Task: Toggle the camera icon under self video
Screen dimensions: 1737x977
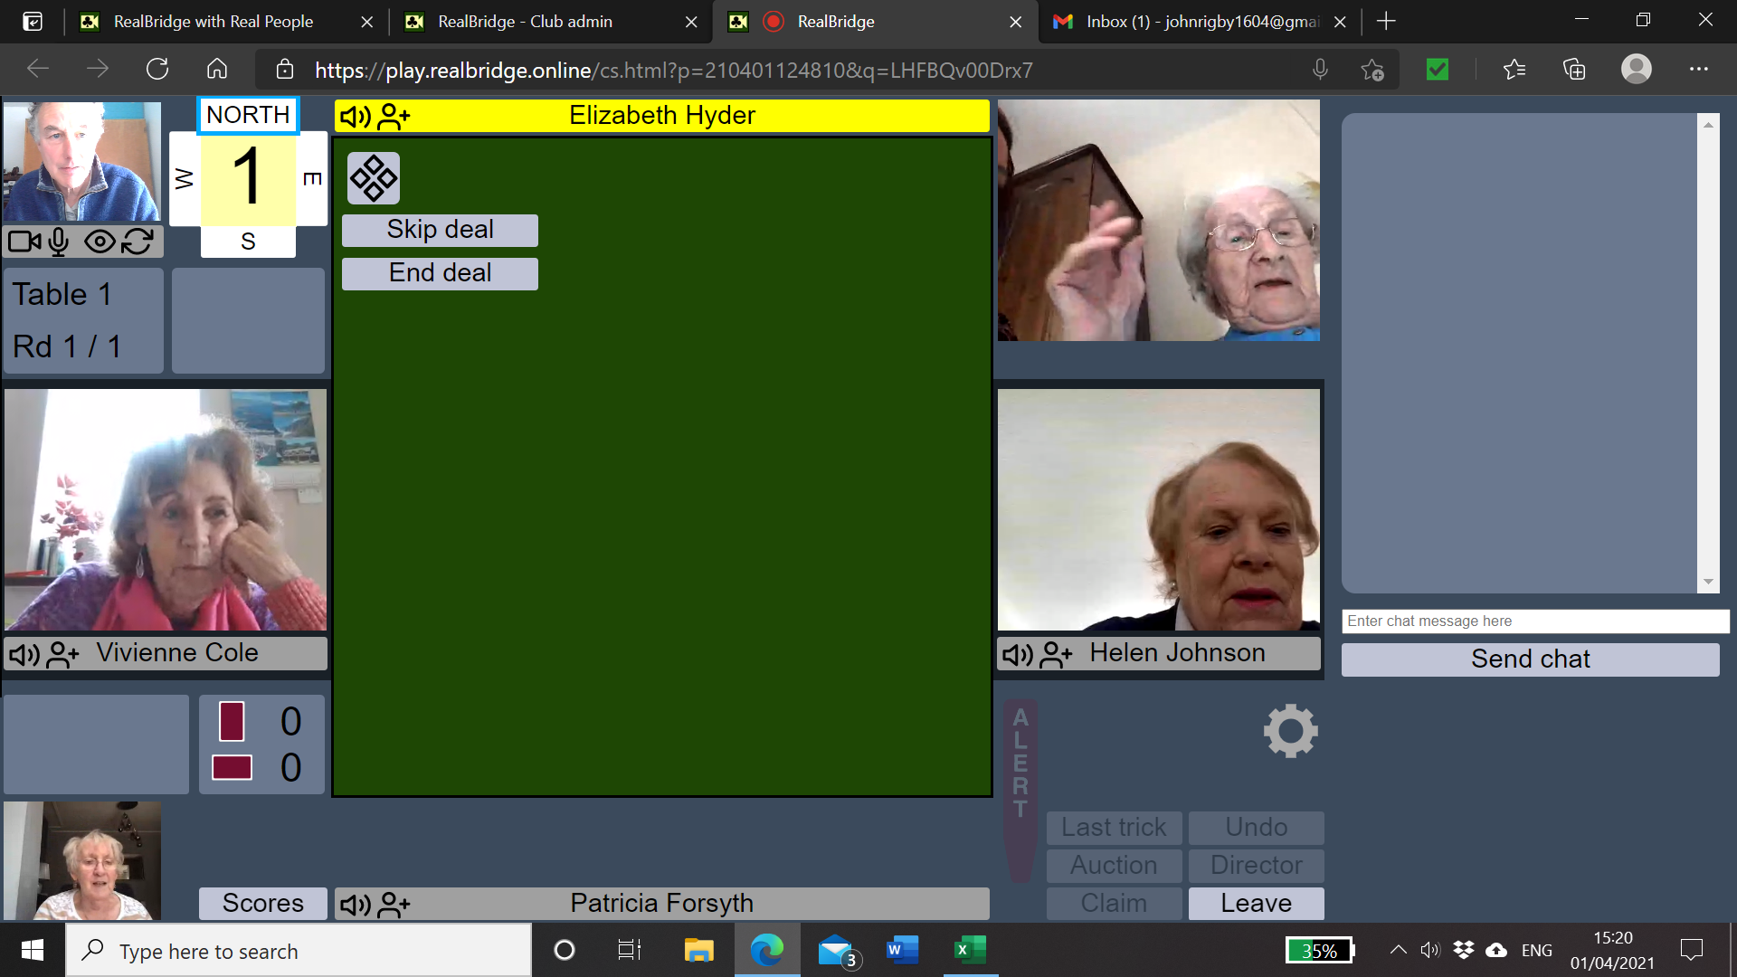Action: click(24, 242)
